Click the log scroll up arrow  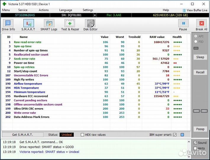[189, 142]
